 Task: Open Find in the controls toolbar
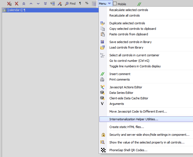coord(70,4)
